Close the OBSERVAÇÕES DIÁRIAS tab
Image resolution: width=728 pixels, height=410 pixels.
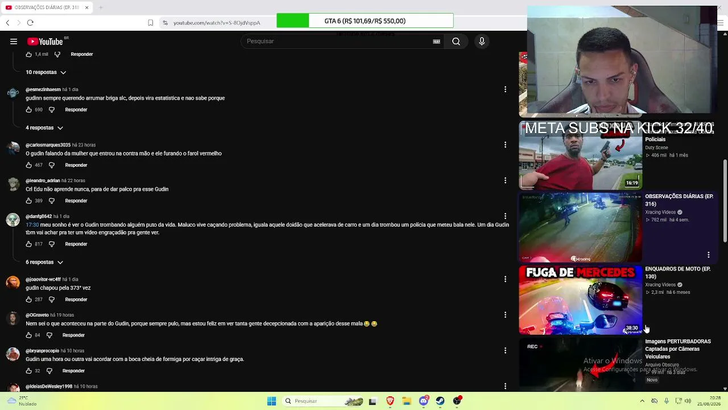point(86,7)
